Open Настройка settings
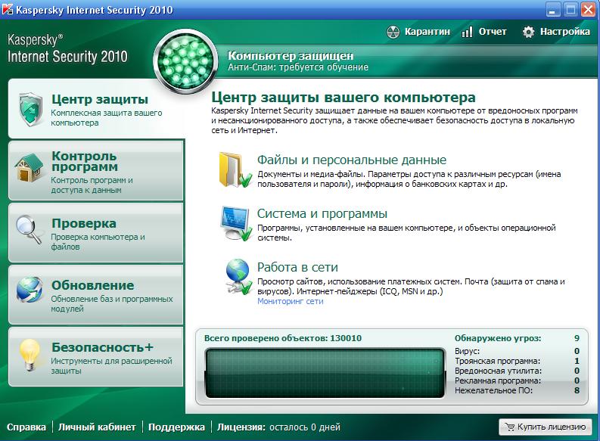The width and height of the screenshot is (600, 441). (x=556, y=32)
